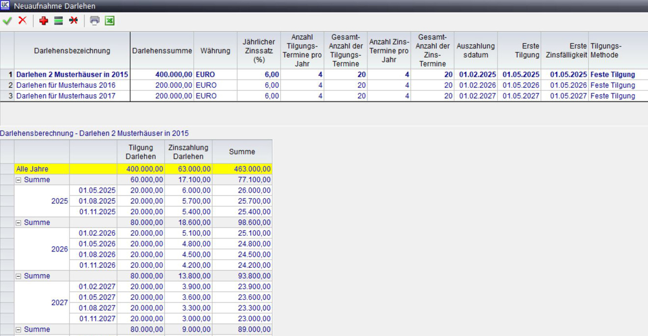Click the red X cancel icon
Viewport: 648px width, 336px height.
tap(22, 21)
